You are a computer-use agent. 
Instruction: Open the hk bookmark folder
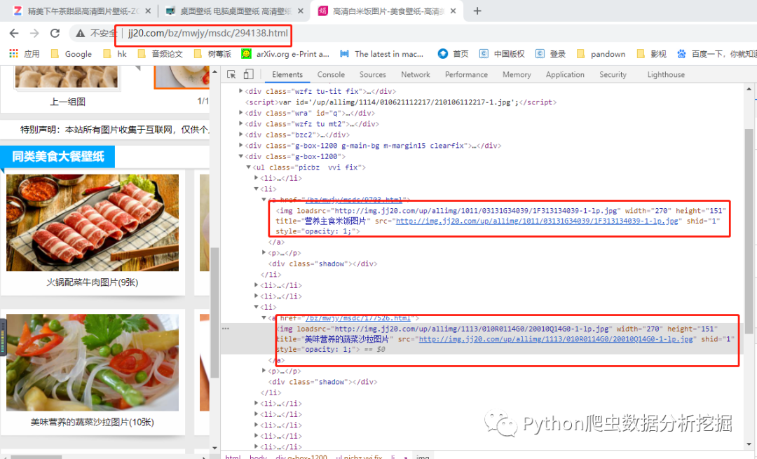click(x=115, y=53)
